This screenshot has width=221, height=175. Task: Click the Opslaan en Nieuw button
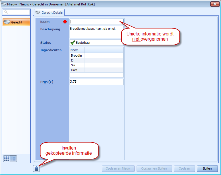coord(118,168)
